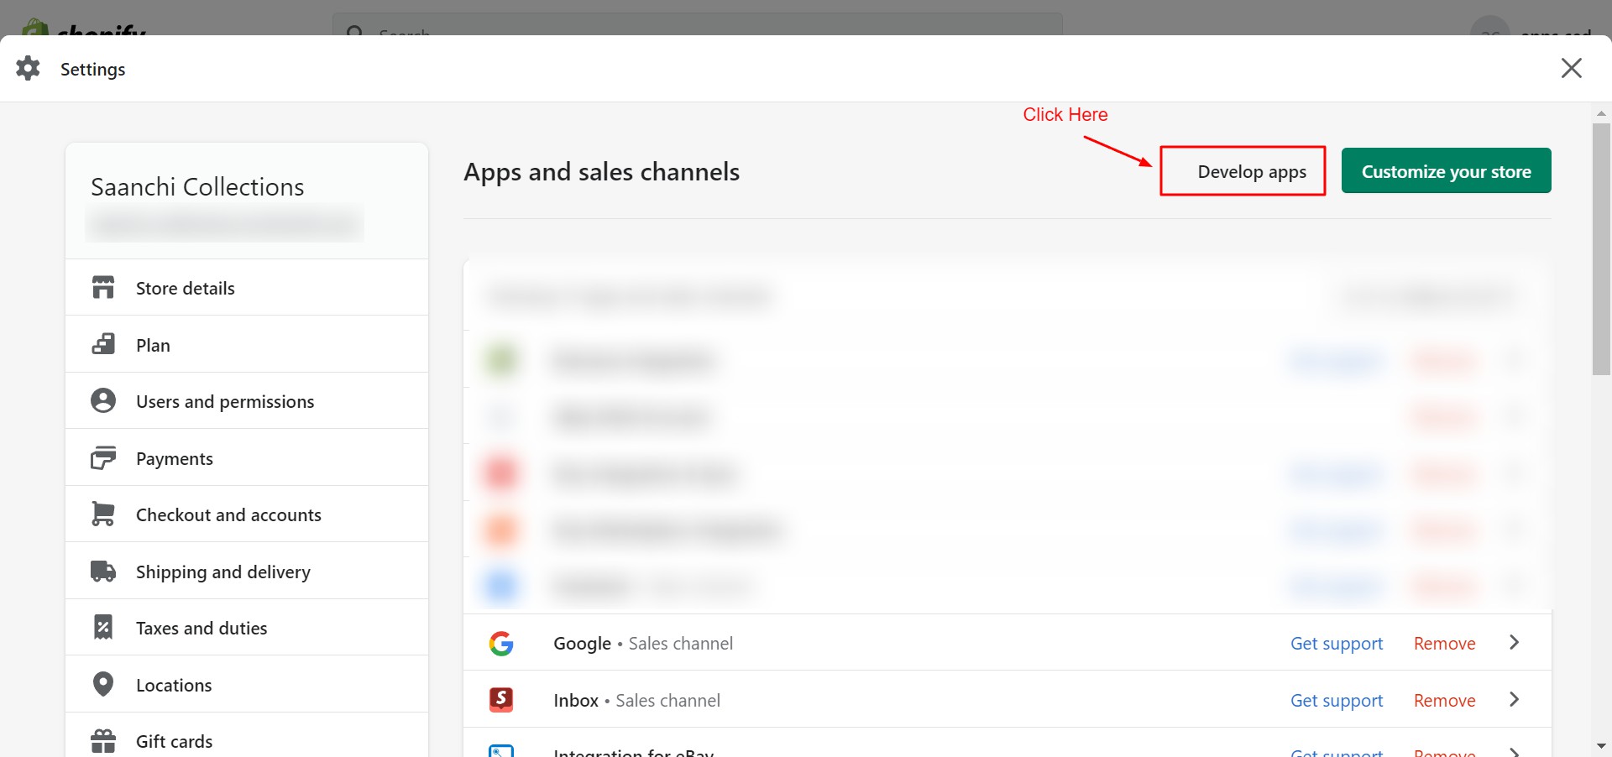
Task: Open the Shipping and delivery settings
Action: point(222,572)
